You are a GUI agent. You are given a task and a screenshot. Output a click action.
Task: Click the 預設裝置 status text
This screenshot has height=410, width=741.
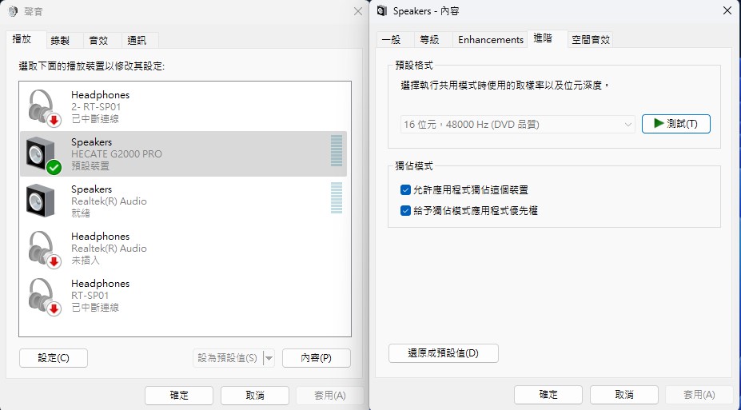click(90, 165)
